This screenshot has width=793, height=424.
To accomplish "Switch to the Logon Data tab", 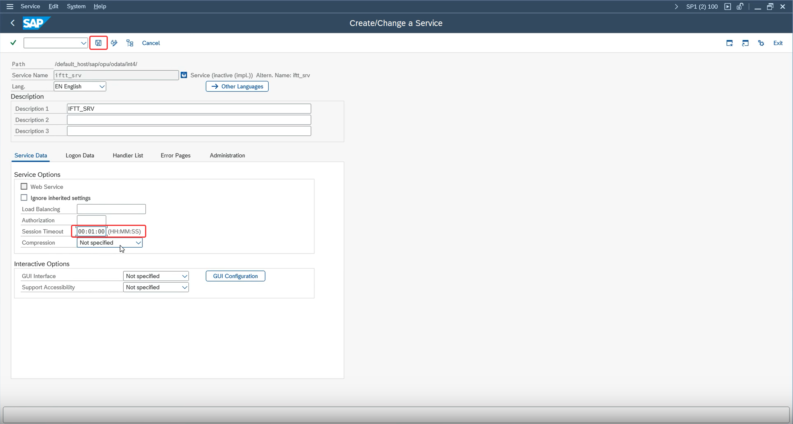I will [x=80, y=155].
